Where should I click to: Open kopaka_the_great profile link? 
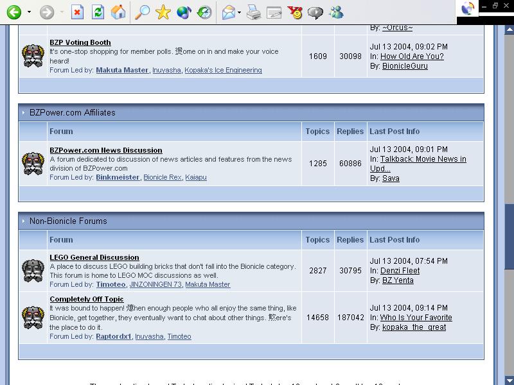[414, 327]
